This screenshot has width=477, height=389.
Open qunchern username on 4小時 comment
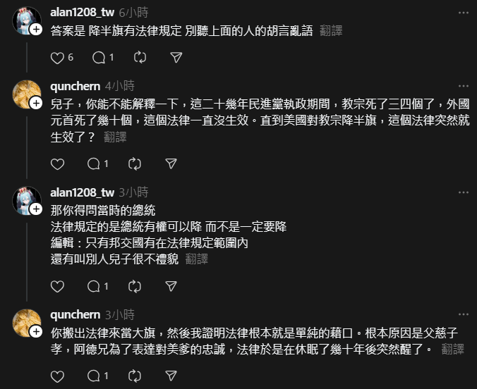coord(75,86)
